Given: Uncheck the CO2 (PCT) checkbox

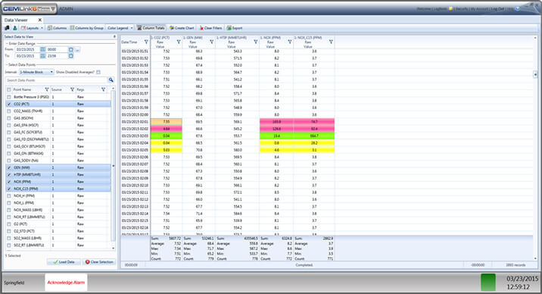Looking at the screenshot, I should (x=8, y=104).
